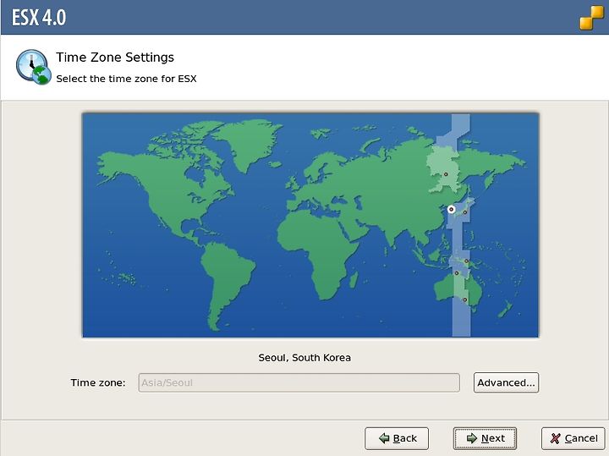
Task: Click the New Guinea city marker on map
Action: coord(466,261)
